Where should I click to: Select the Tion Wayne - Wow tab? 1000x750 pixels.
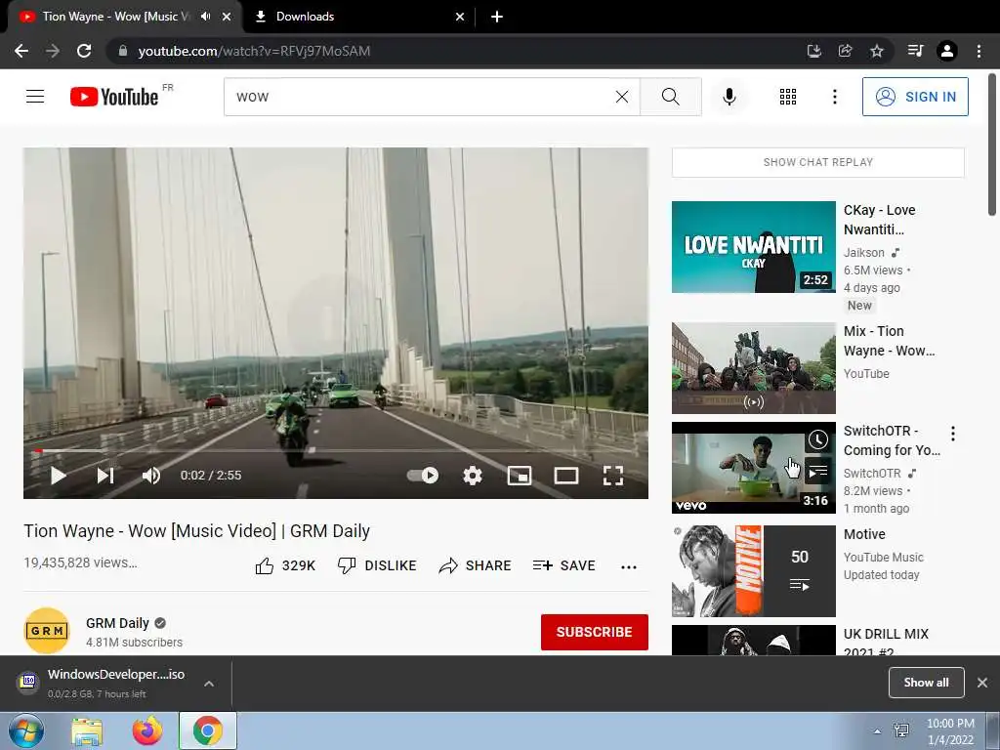click(115, 17)
